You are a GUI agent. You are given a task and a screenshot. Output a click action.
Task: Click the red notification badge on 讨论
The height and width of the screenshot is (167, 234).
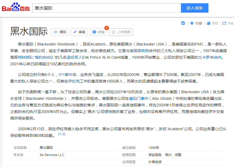[107, 28]
